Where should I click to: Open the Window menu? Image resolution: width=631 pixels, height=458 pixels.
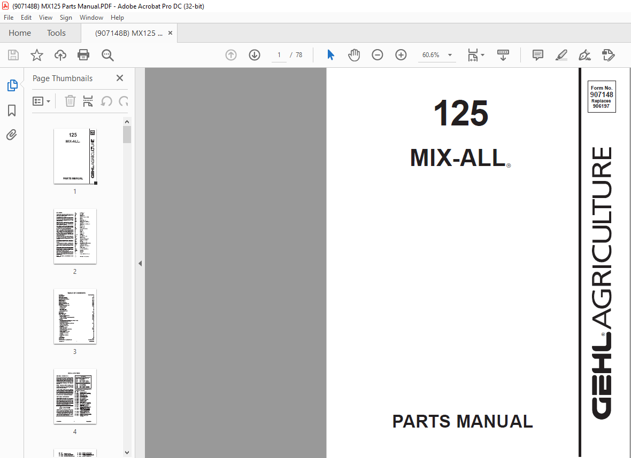pos(91,18)
